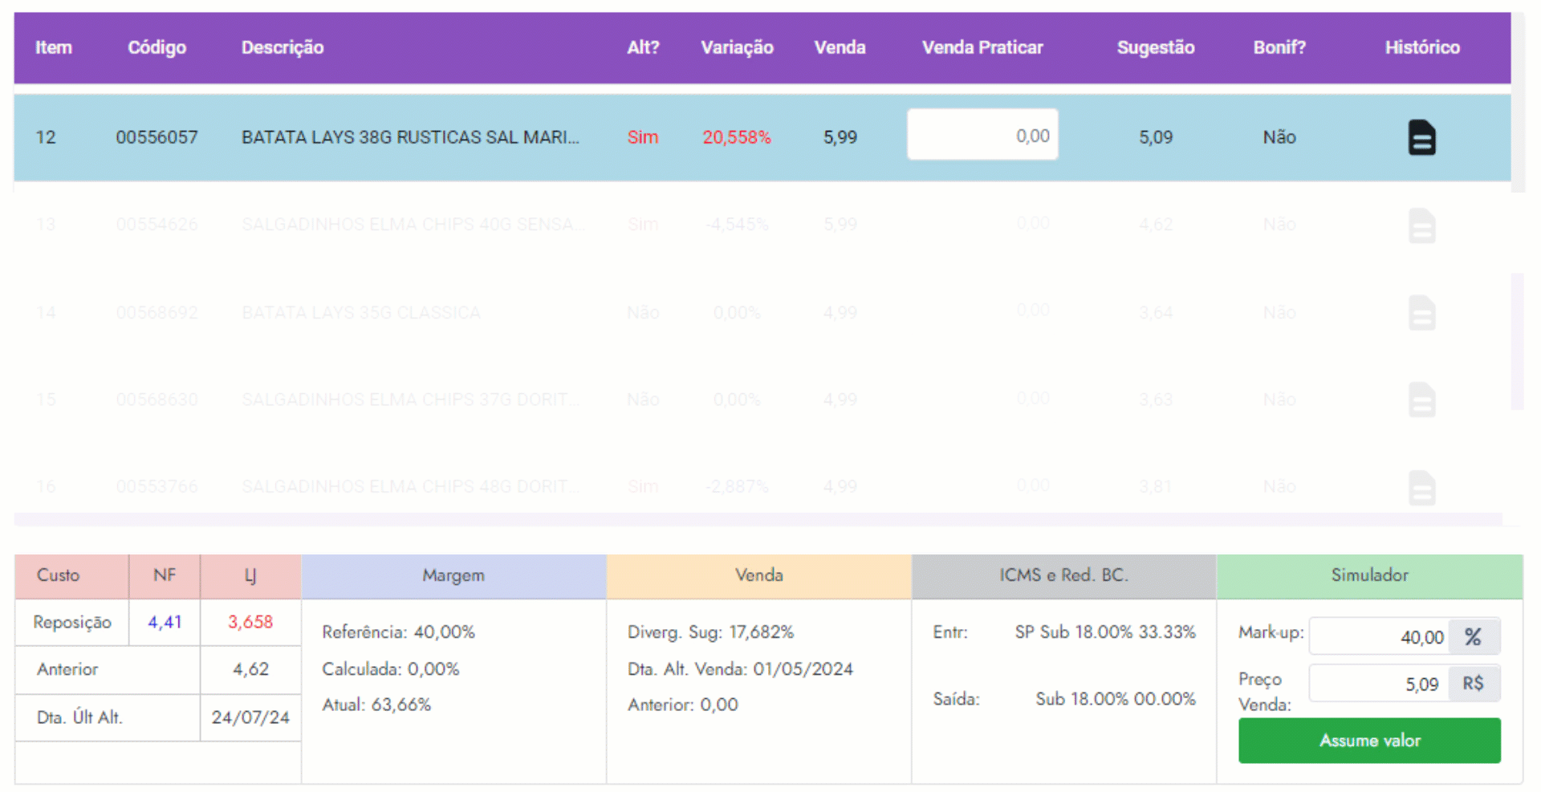Viewport: 1541px width, 792px height.
Task: Open history icon for item 16 row
Action: (x=1421, y=487)
